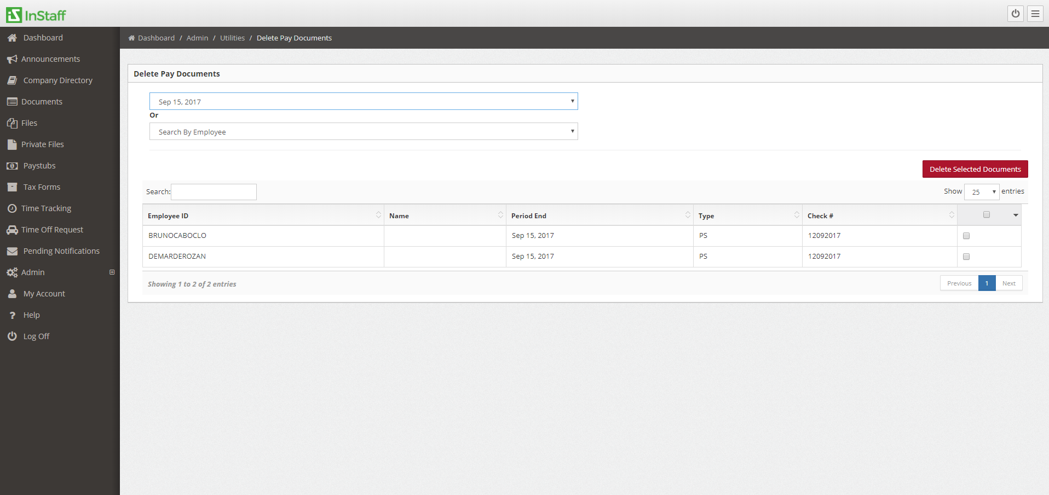This screenshot has height=495, width=1049.
Task: Click the Tax Forms icon
Action: tap(12, 187)
